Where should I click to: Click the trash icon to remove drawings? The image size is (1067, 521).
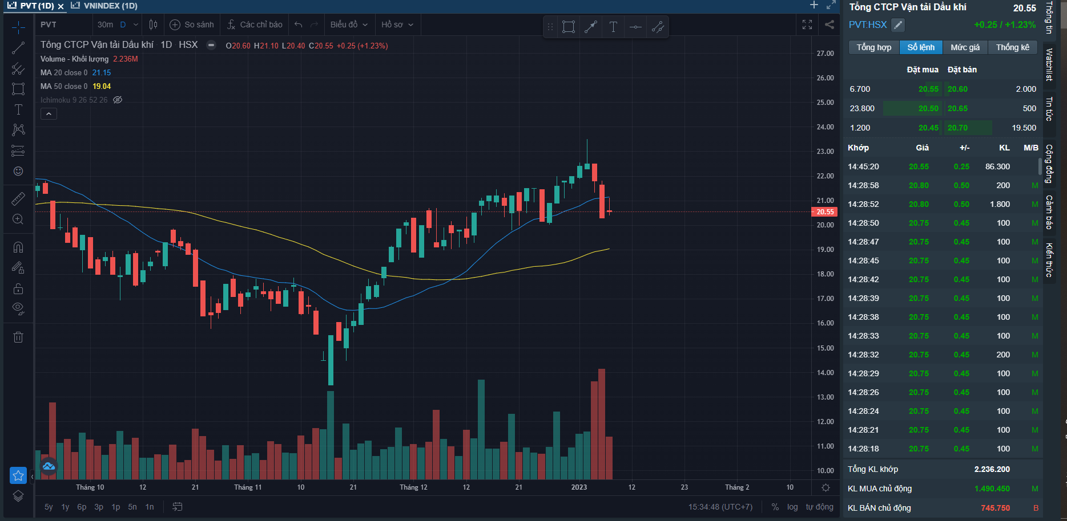click(18, 337)
